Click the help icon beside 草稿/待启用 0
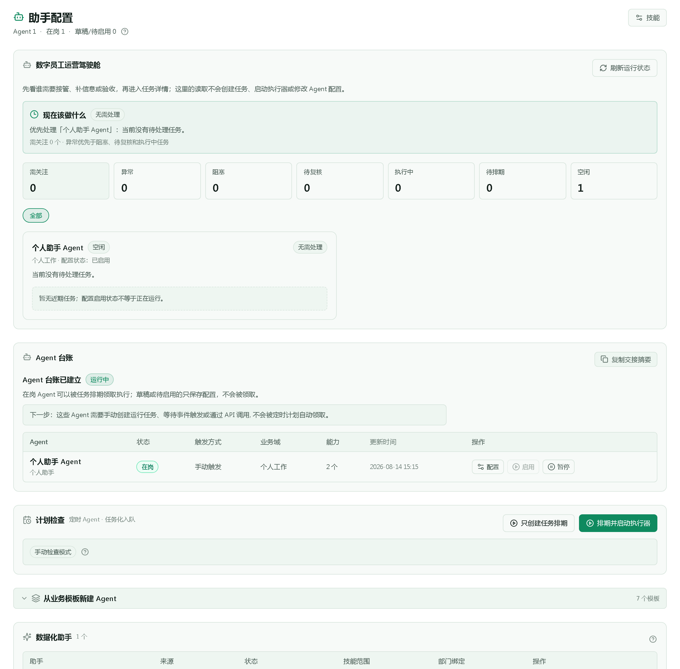This screenshot has width=680, height=669. coord(125,31)
